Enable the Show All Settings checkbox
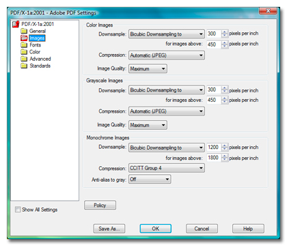The height and width of the screenshot is (246, 287). point(18,209)
